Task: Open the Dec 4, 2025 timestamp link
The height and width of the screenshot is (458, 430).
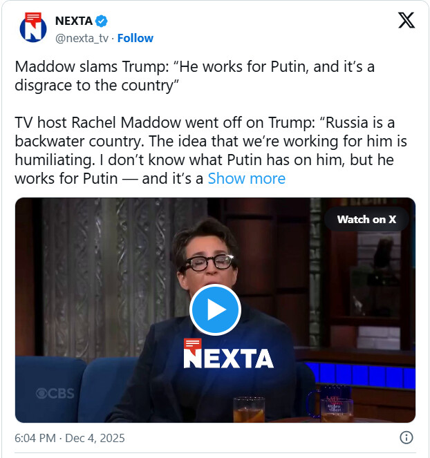Action: pos(70,438)
